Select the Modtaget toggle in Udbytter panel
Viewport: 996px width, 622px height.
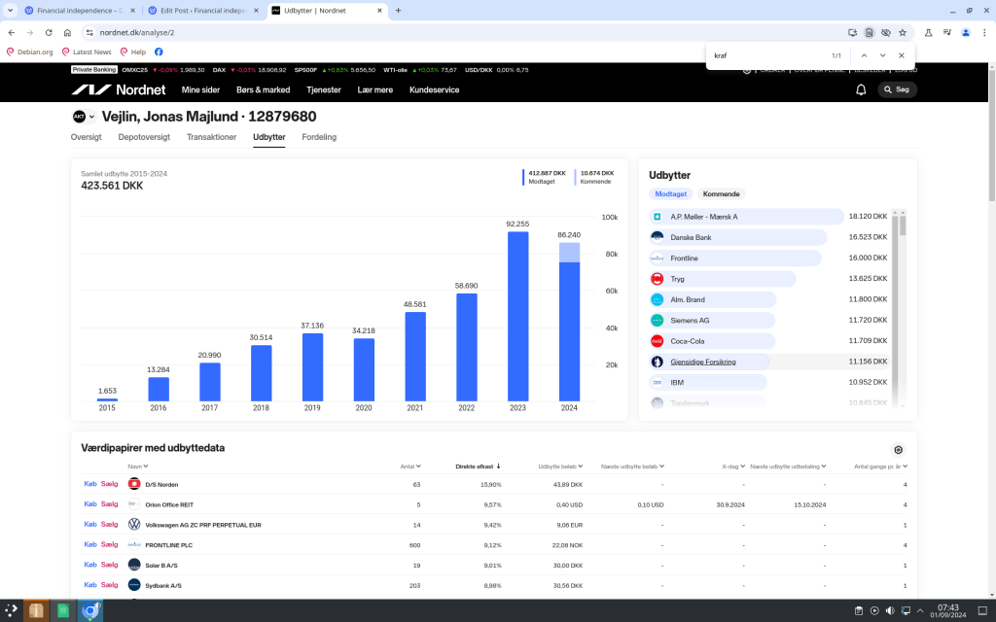670,194
